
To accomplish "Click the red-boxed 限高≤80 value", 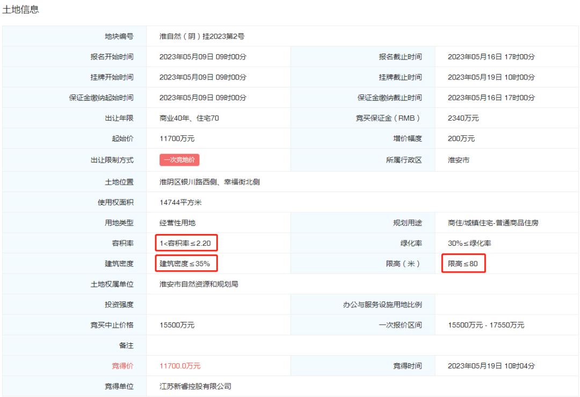I will pos(463,264).
